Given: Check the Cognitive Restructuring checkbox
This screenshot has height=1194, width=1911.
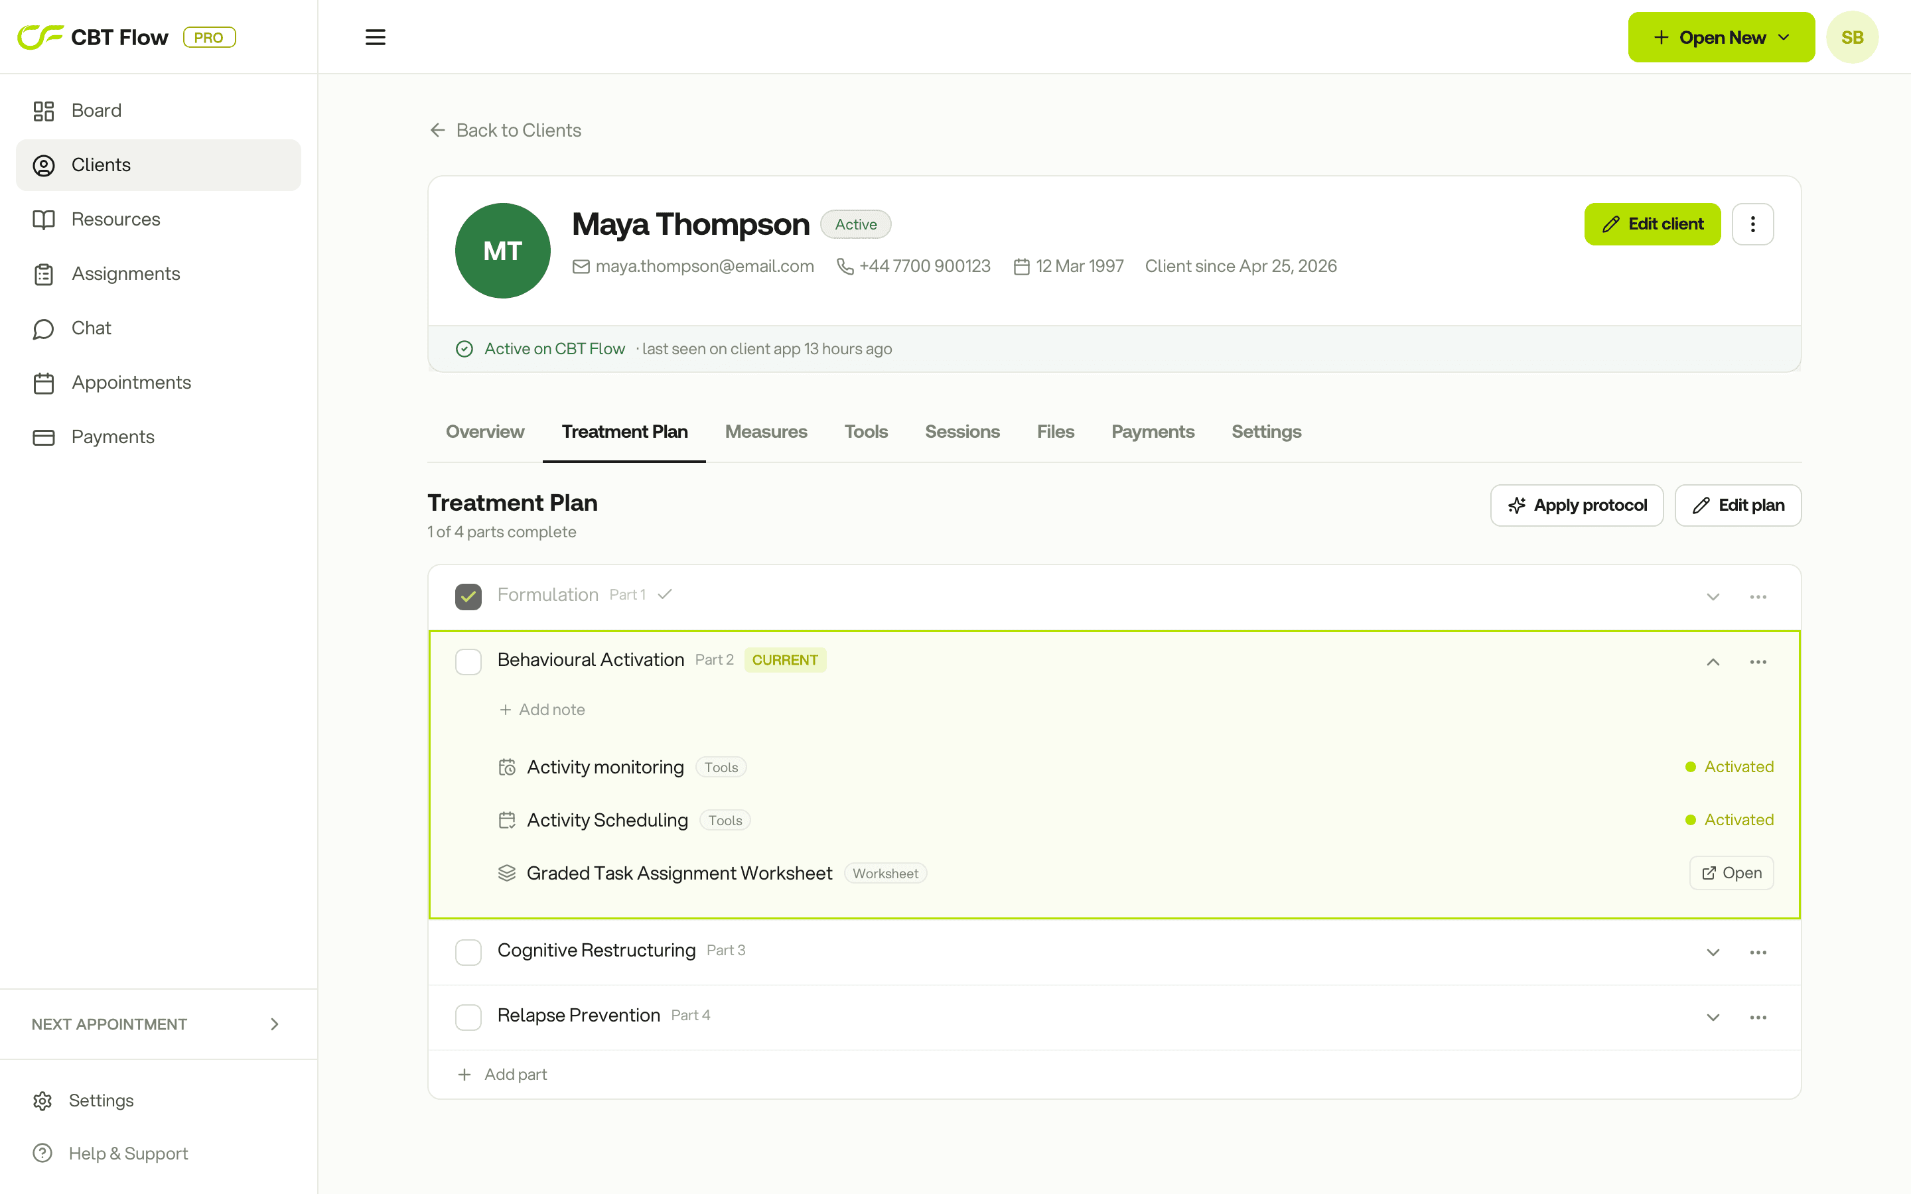Looking at the screenshot, I should (468, 953).
